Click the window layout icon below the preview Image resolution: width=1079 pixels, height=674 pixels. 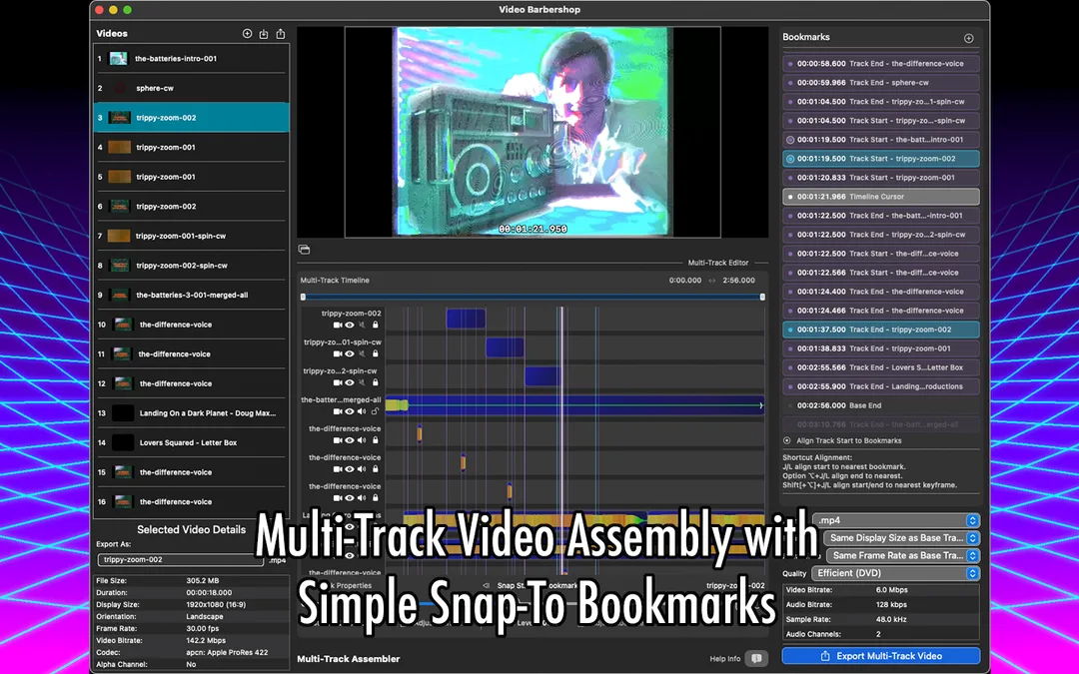304,250
